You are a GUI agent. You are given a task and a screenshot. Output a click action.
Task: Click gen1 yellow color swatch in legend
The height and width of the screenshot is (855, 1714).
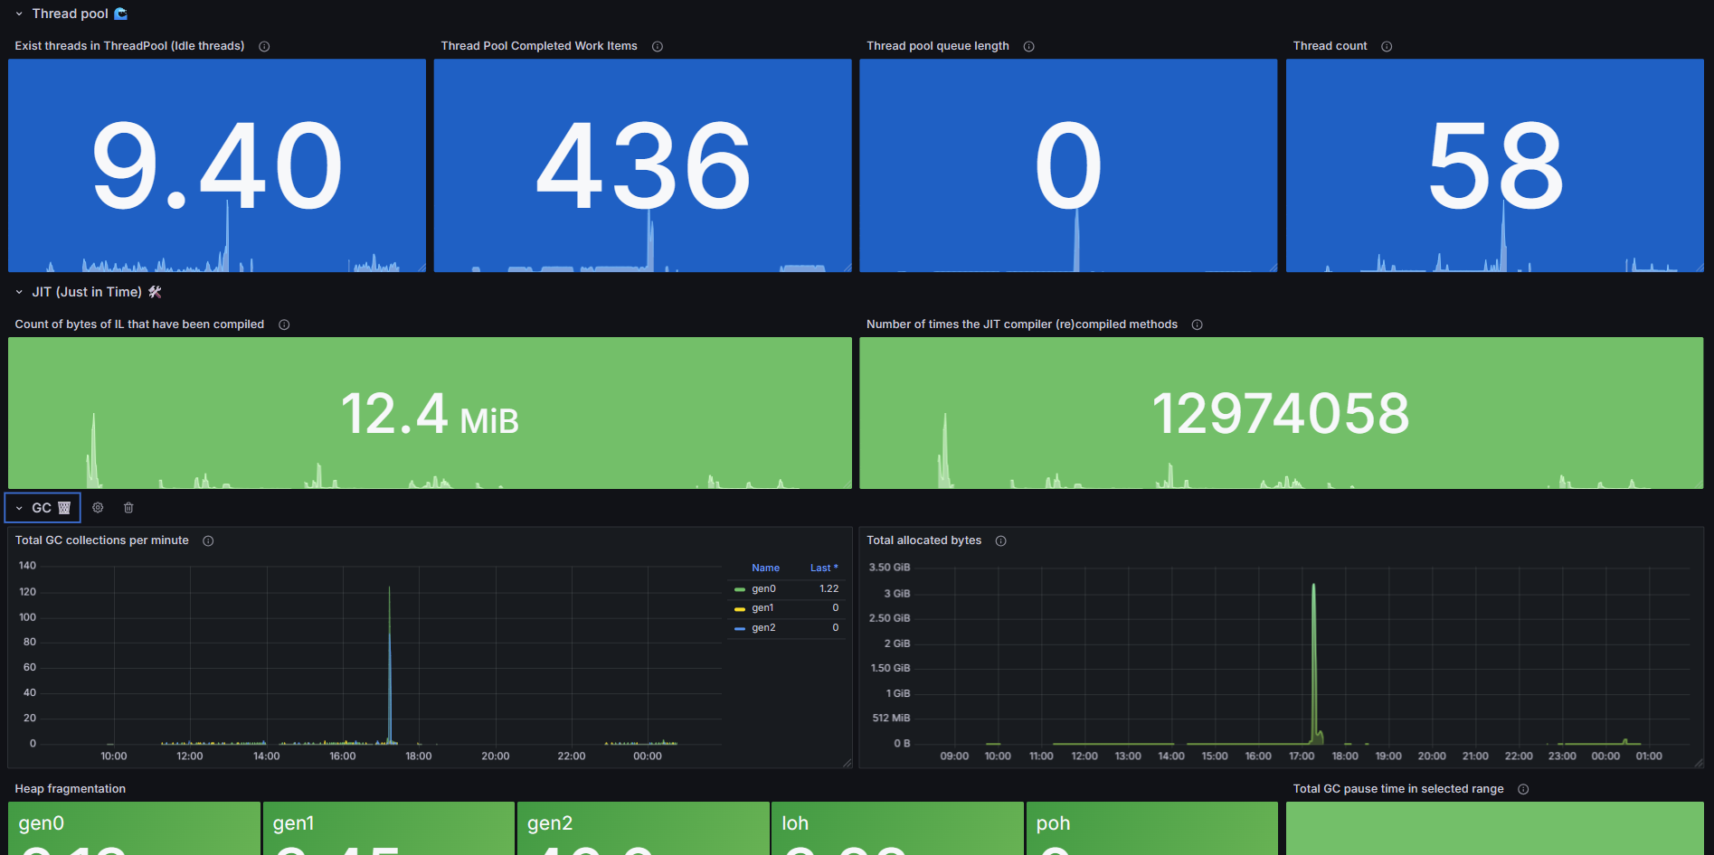pyautogui.click(x=740, y=608)
